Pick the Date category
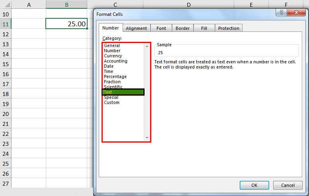This screenshot has width=309, height=196. [x=109, y=66]
